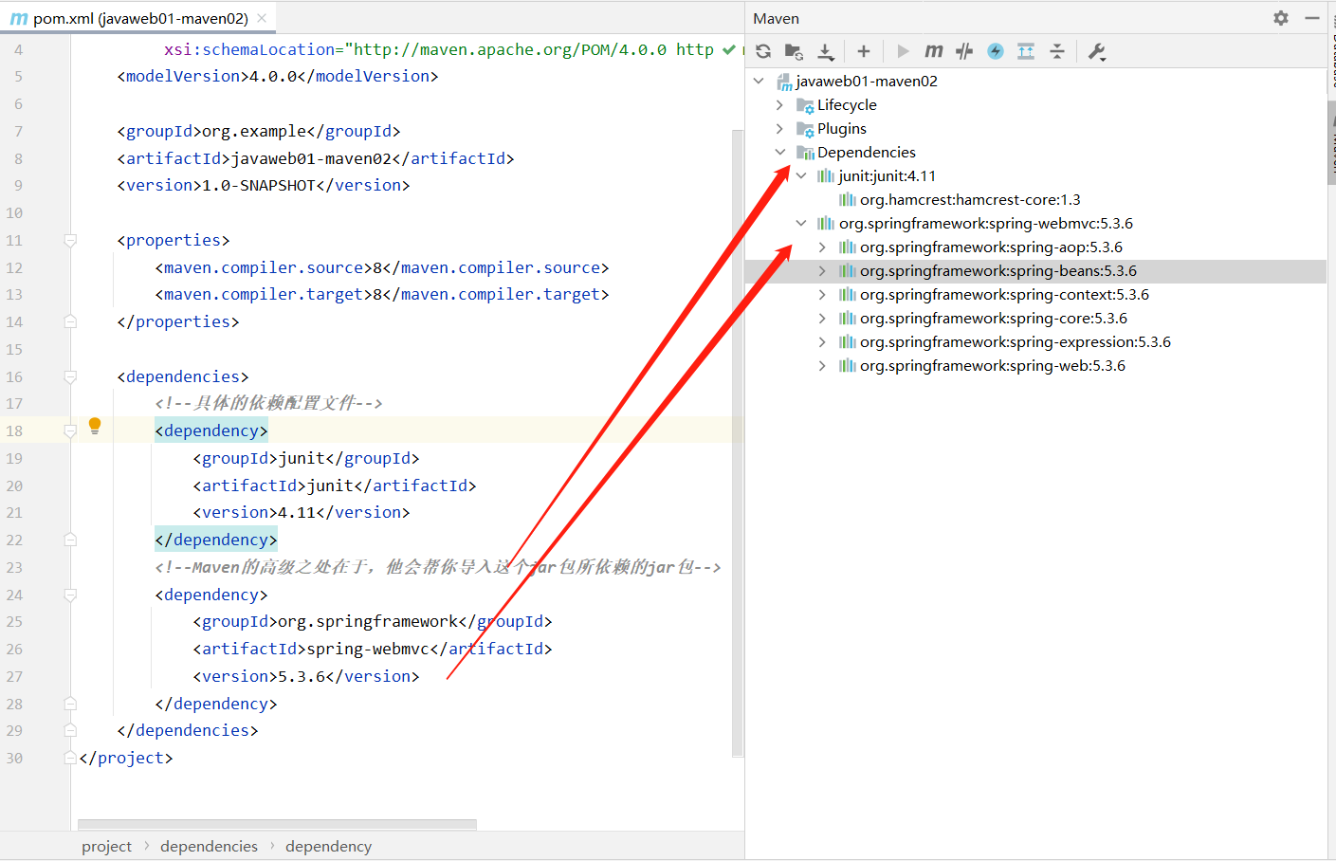This screenshot has height=861, width=1336.
Task: Select spring-beans:5.3.6 tree item
Action: coord(997,271)
